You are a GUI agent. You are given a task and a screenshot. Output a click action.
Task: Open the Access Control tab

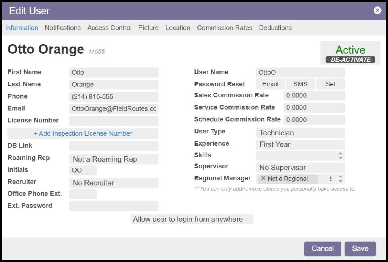tap(110, 28)
